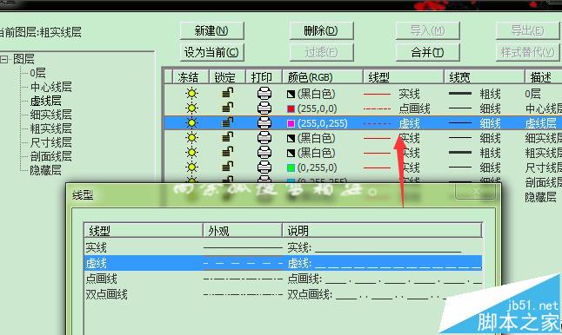The height and width of the screenshot is (335, 562).
Task: Click line width 粗线 of 0层 row
Action: (x=490, y=94)
